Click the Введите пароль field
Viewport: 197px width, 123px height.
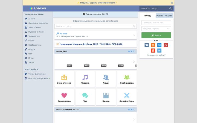156,29
